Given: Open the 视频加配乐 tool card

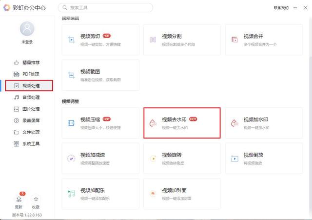Looking at the screenshot, I should click(x=100, y=194).
